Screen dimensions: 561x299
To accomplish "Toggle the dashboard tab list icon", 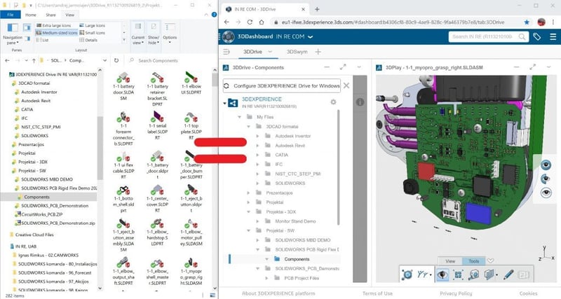I will 227,52.
